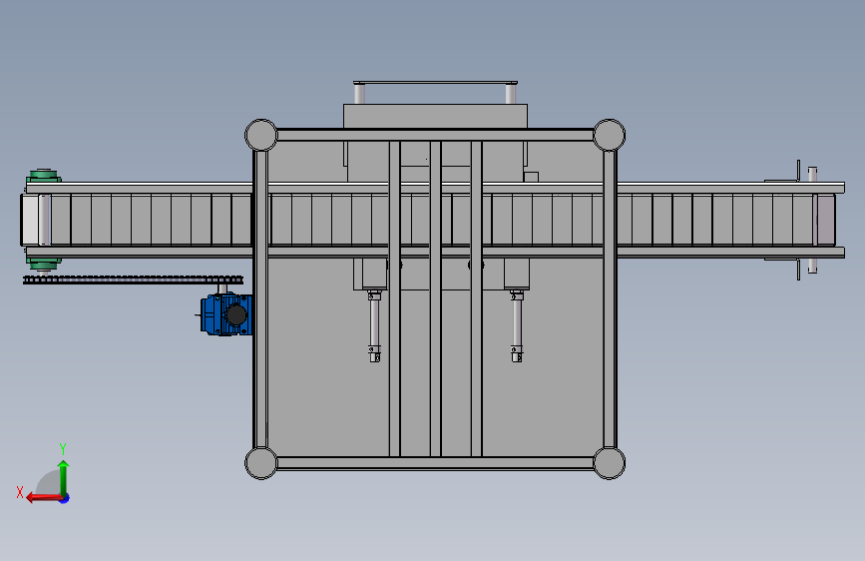Viewport: 865px width, 561px height.
Task: Select the center vertical frame beam
Action: point(435,298)
